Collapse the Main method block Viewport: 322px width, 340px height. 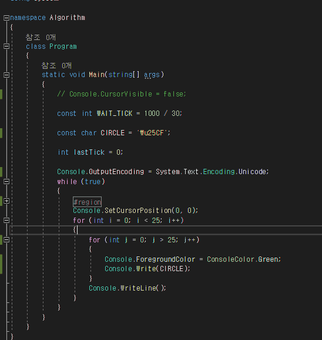6,75
